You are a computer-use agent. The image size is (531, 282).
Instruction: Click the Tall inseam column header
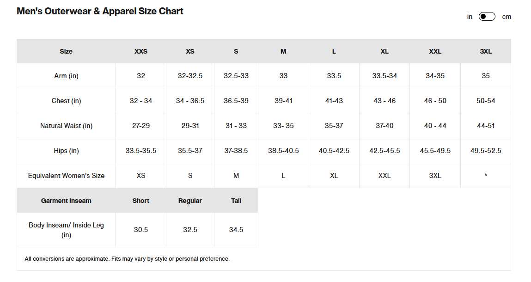236,201
